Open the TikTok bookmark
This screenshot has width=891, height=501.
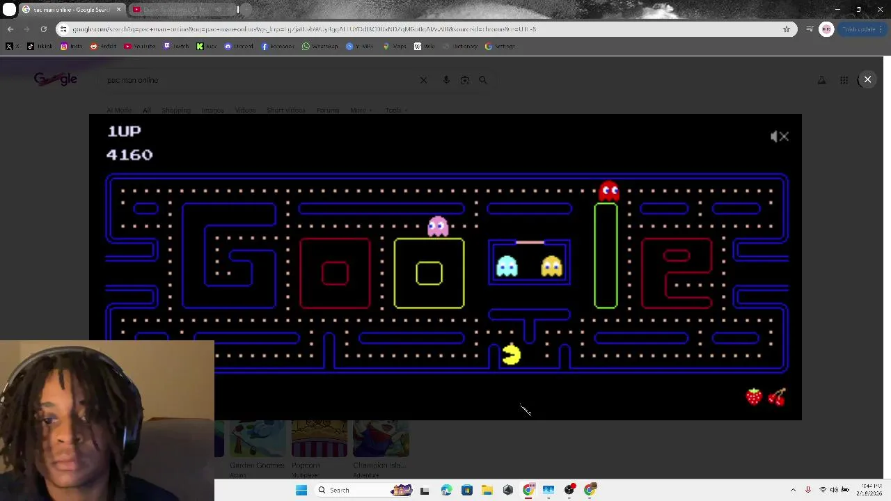point(40,47)
